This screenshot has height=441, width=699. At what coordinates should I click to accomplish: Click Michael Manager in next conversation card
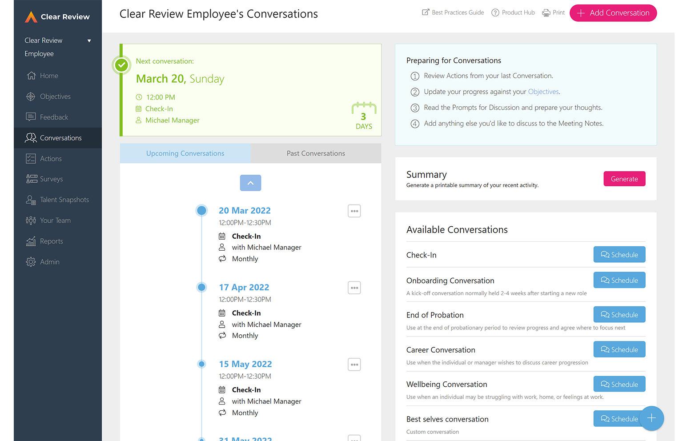coord(173,120)
